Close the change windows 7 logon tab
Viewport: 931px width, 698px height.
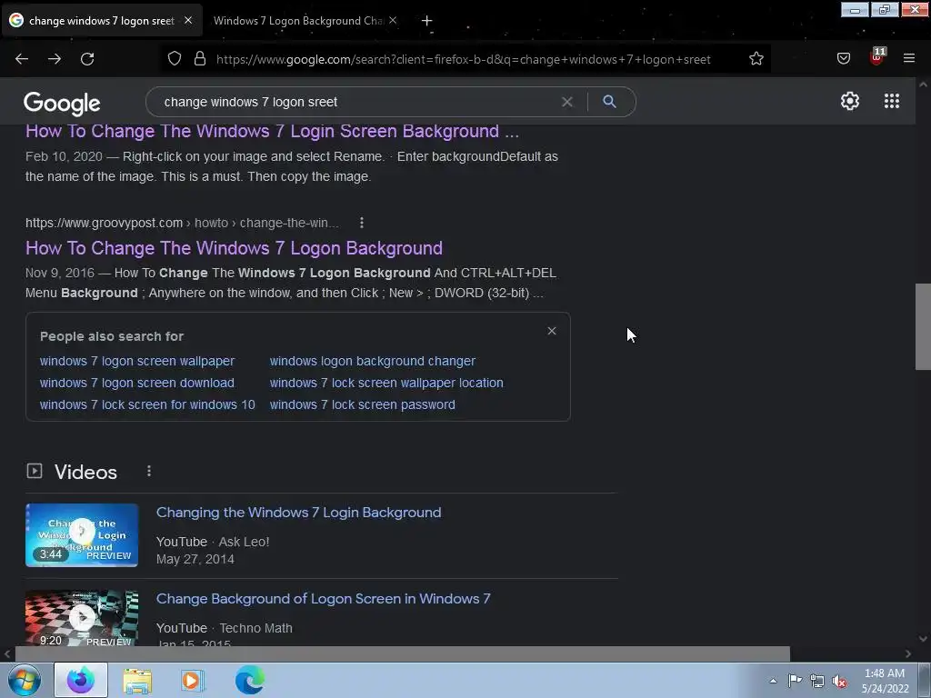pos(187,20)
